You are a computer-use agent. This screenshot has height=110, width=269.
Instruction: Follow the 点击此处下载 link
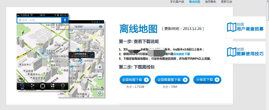click(181, 54)
